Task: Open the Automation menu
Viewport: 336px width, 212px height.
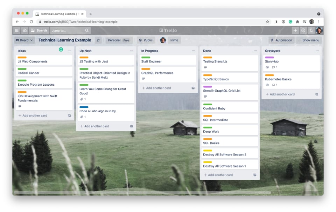Action: click(281, 40)
